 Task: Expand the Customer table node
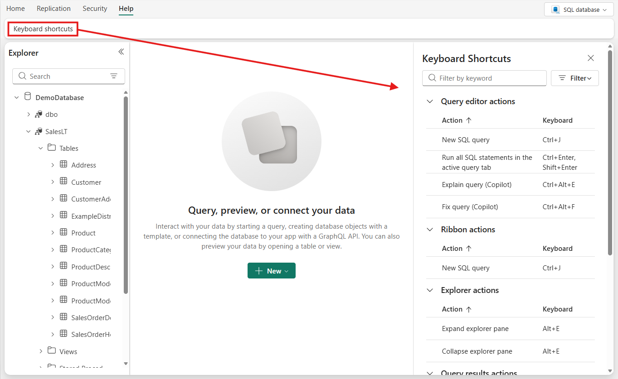click(x=53, y=182)
